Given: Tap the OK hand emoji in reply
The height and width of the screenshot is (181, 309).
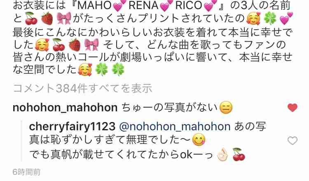Looking at the screenshot, I should pyautogui.click(x=222, y=155).
